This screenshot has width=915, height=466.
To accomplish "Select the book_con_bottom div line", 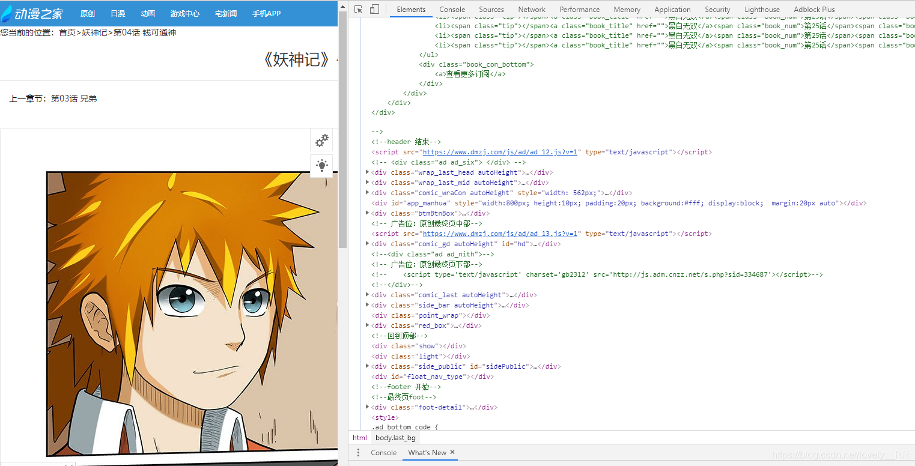I will coord(476,64).
